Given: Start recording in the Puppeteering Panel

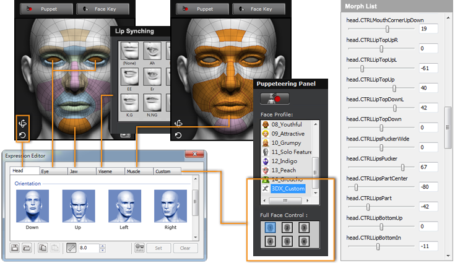Looking at the screenshot, I should (x=275, y=98).
